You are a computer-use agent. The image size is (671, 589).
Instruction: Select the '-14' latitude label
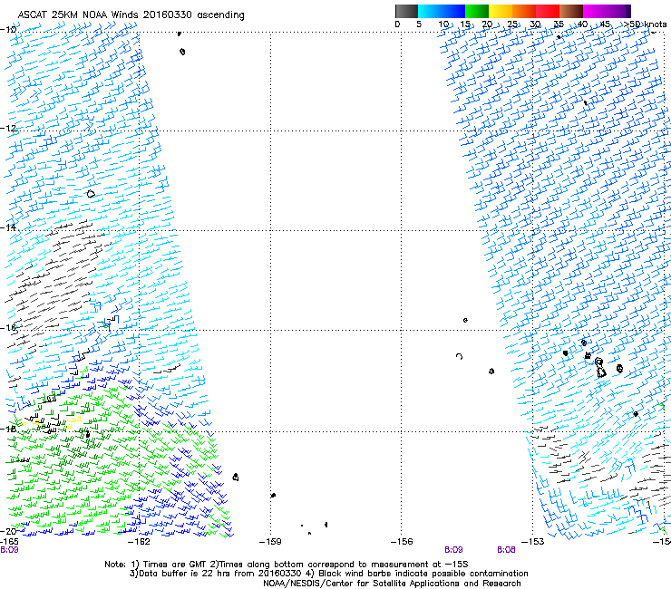coord(8,227)
